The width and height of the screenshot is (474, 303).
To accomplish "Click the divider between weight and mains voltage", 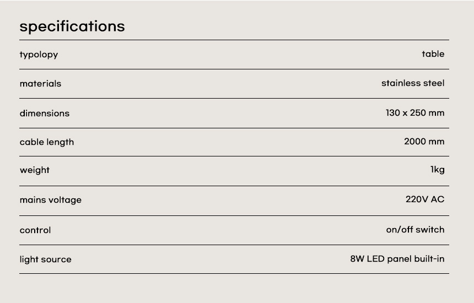I will click(234, 186).
